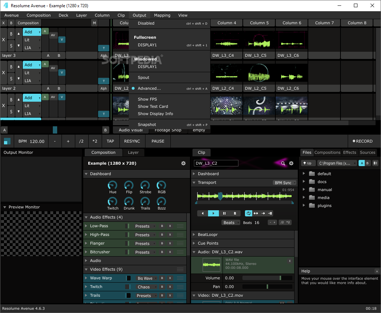Open composition settings gear icon
The width and height of the screenshot is (381, 313).
pyautogui.click(x=183, y=163)
